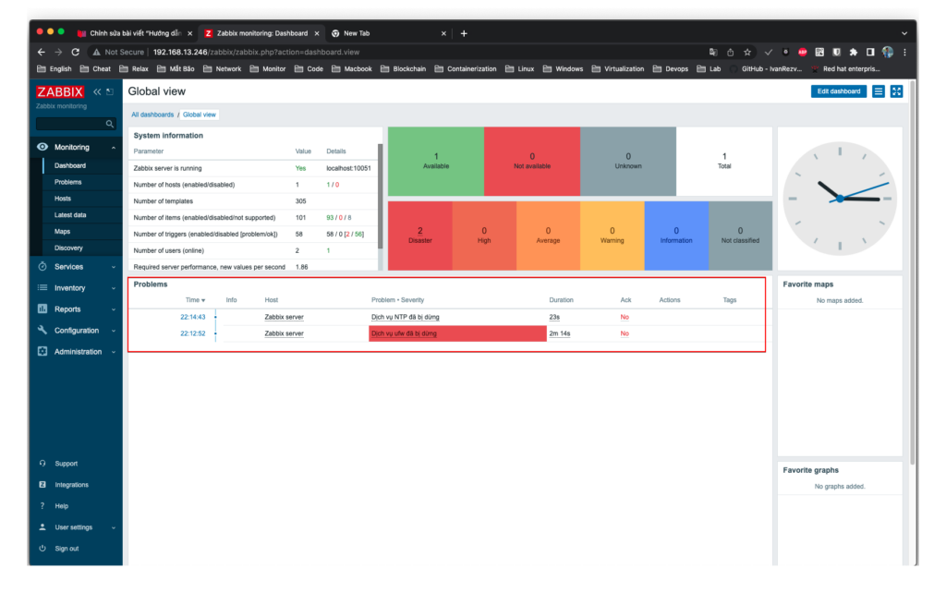
Task: Go to All dashboards breadcrumb
Action: pyautogui.click(x=152, y=115)
